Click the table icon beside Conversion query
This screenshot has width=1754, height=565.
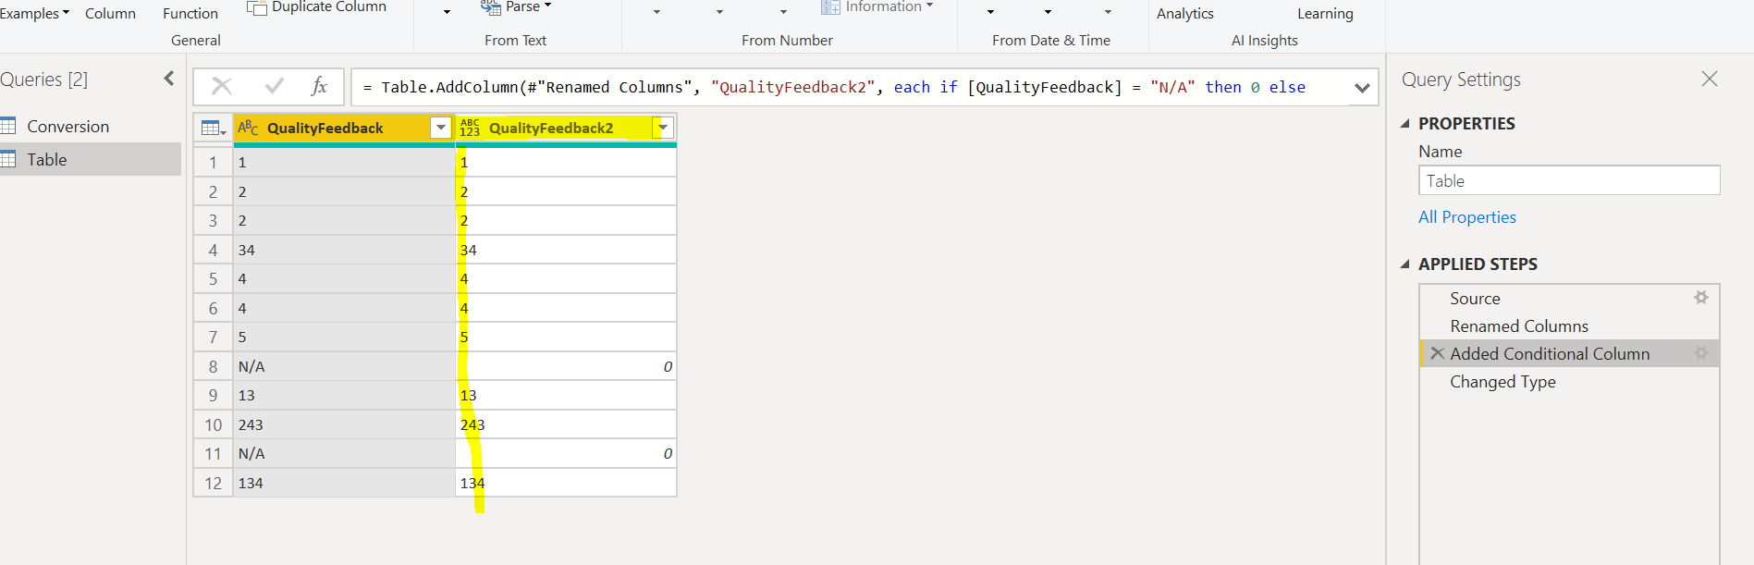tap(8, 126)
